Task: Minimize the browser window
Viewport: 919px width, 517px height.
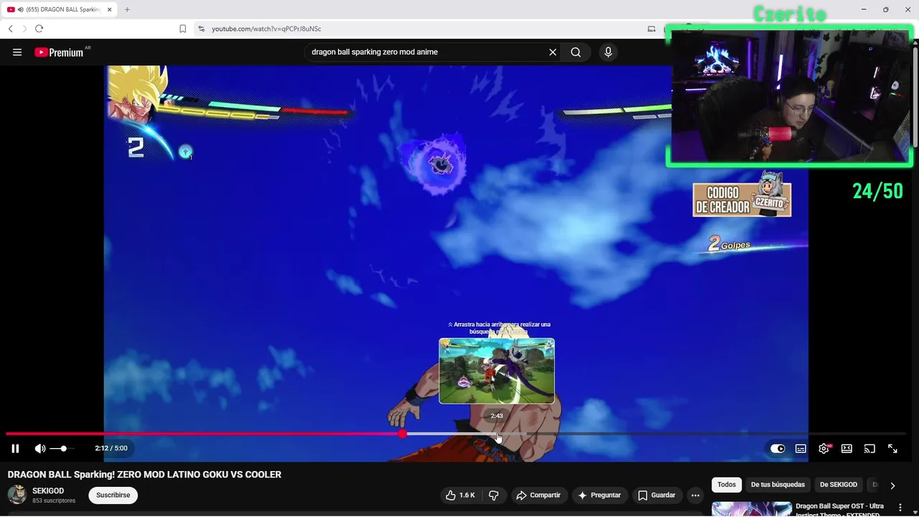Action: coord(863,9)
